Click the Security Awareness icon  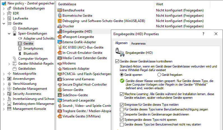(x=9, y=94)
